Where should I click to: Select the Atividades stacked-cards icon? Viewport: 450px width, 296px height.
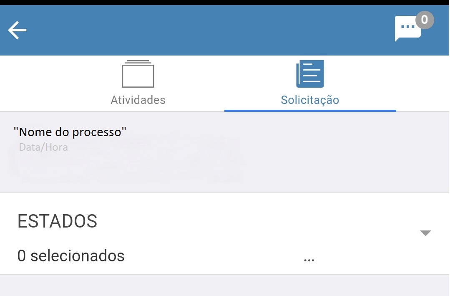point(138,74)
